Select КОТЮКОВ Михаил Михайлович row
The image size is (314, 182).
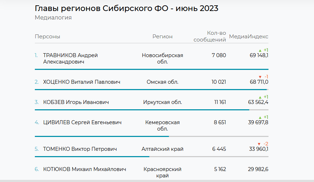(151, 172)
